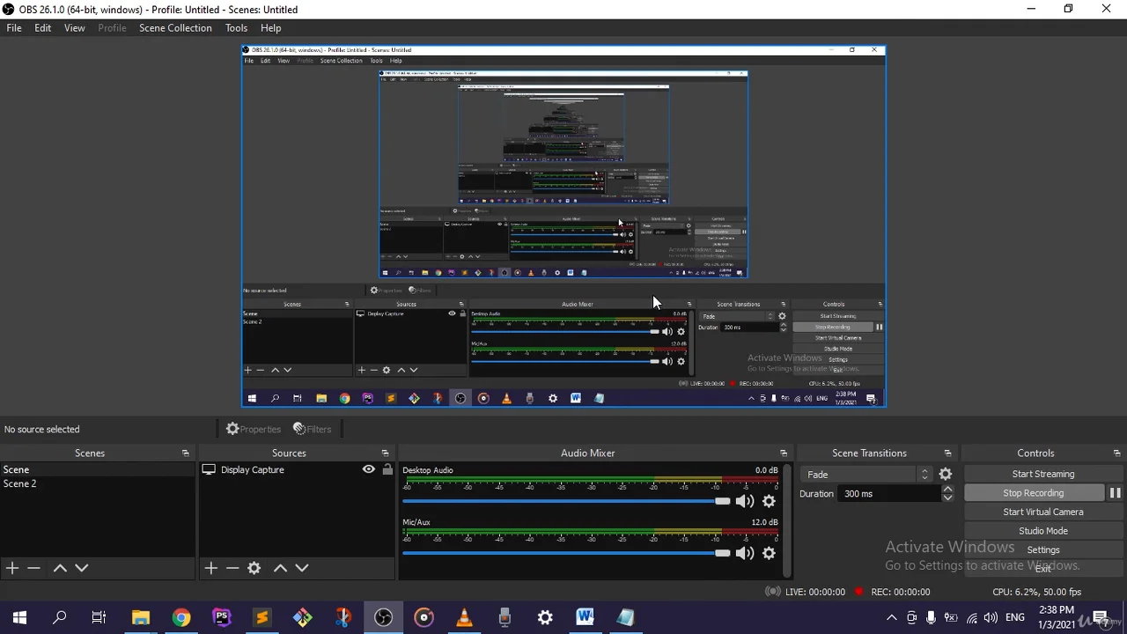Image resolution: width=1127 pixels, height=634 pixels.
Task: Select Scene 2 in the Scenes list
Action: coord(97,483)
